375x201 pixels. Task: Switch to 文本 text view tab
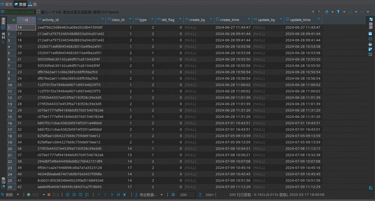[x=3, y=38]
